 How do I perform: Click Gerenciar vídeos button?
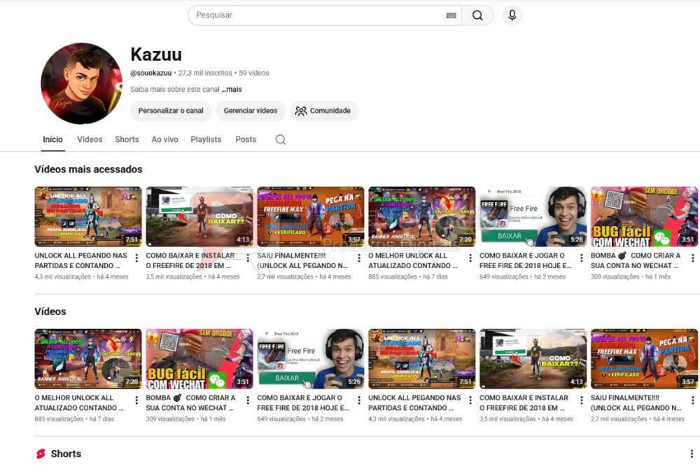(251, 111)
